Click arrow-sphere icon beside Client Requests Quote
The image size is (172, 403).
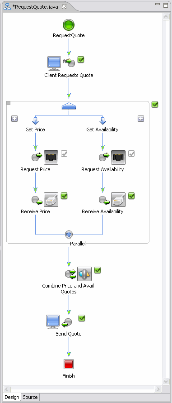[x=69, y=62]
